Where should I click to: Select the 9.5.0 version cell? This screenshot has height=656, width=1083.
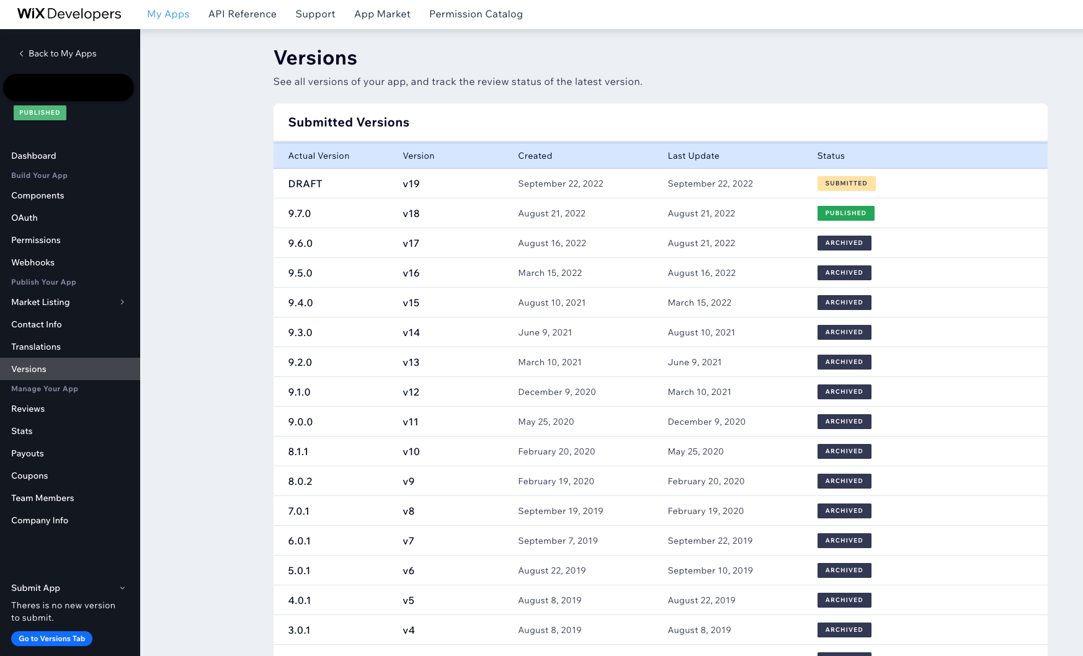pyautogui.click(x=300, y=273)
